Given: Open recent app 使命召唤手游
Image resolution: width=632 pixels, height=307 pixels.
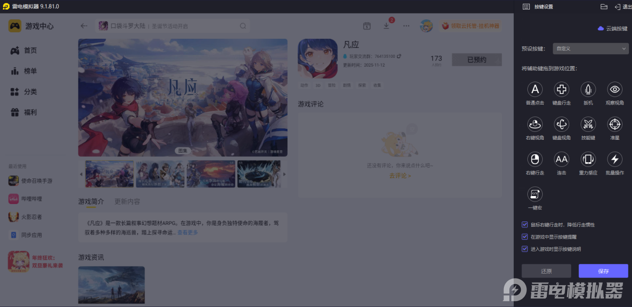Looking at the screenshot, I should 30,181.
